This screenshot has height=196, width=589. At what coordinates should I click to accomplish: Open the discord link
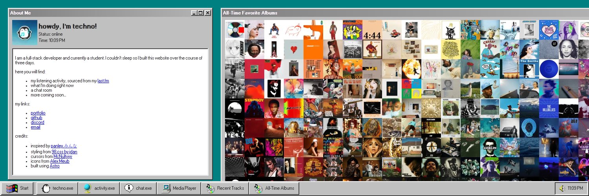37,122
